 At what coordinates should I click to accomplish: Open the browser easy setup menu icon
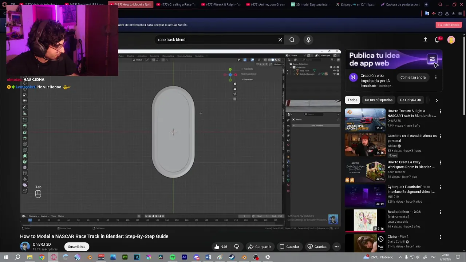pos(461,13)
